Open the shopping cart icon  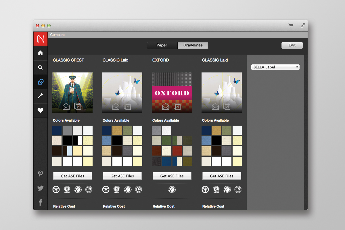pos(291,26)
